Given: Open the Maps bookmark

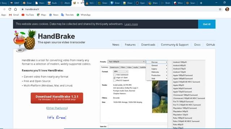Looking at the screenshot, I should pyautogui.click(x=42, y=15).
